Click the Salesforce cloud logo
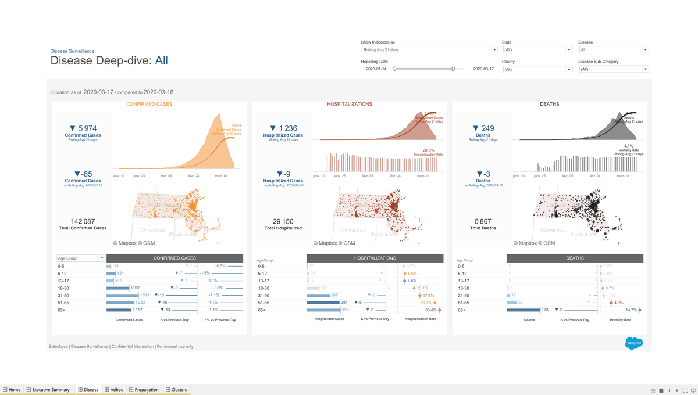 pyautogui.click(x=633, y=343)
